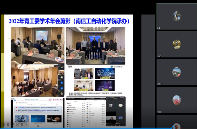Activate the focus frame zoom icon
This screenshot has height=129, width=197.
click(x=17, y=124)
